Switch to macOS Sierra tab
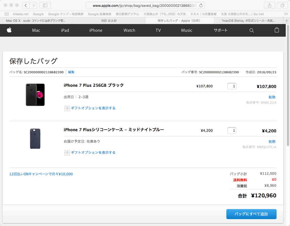This screenshot has width=290, height=226. click(x=248, y=21)
